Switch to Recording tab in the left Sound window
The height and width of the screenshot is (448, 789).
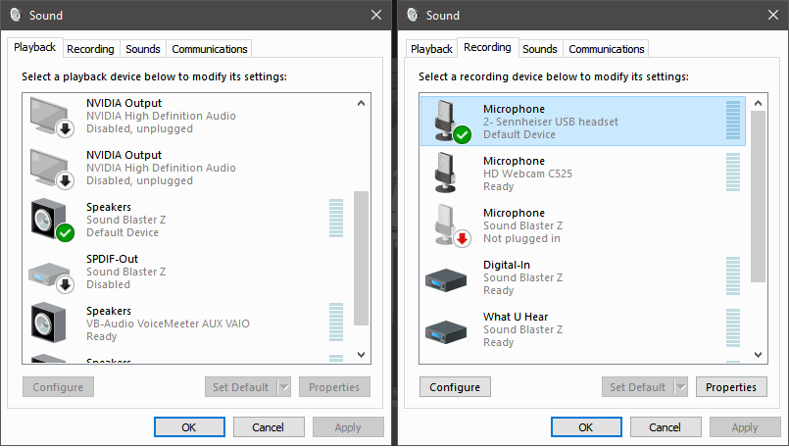tap(91, 49)
